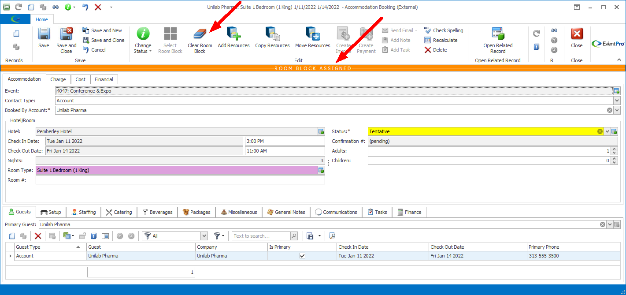Open the Tasks tab
This screenshot has height=295, width=626.
[x=377, y=212]
